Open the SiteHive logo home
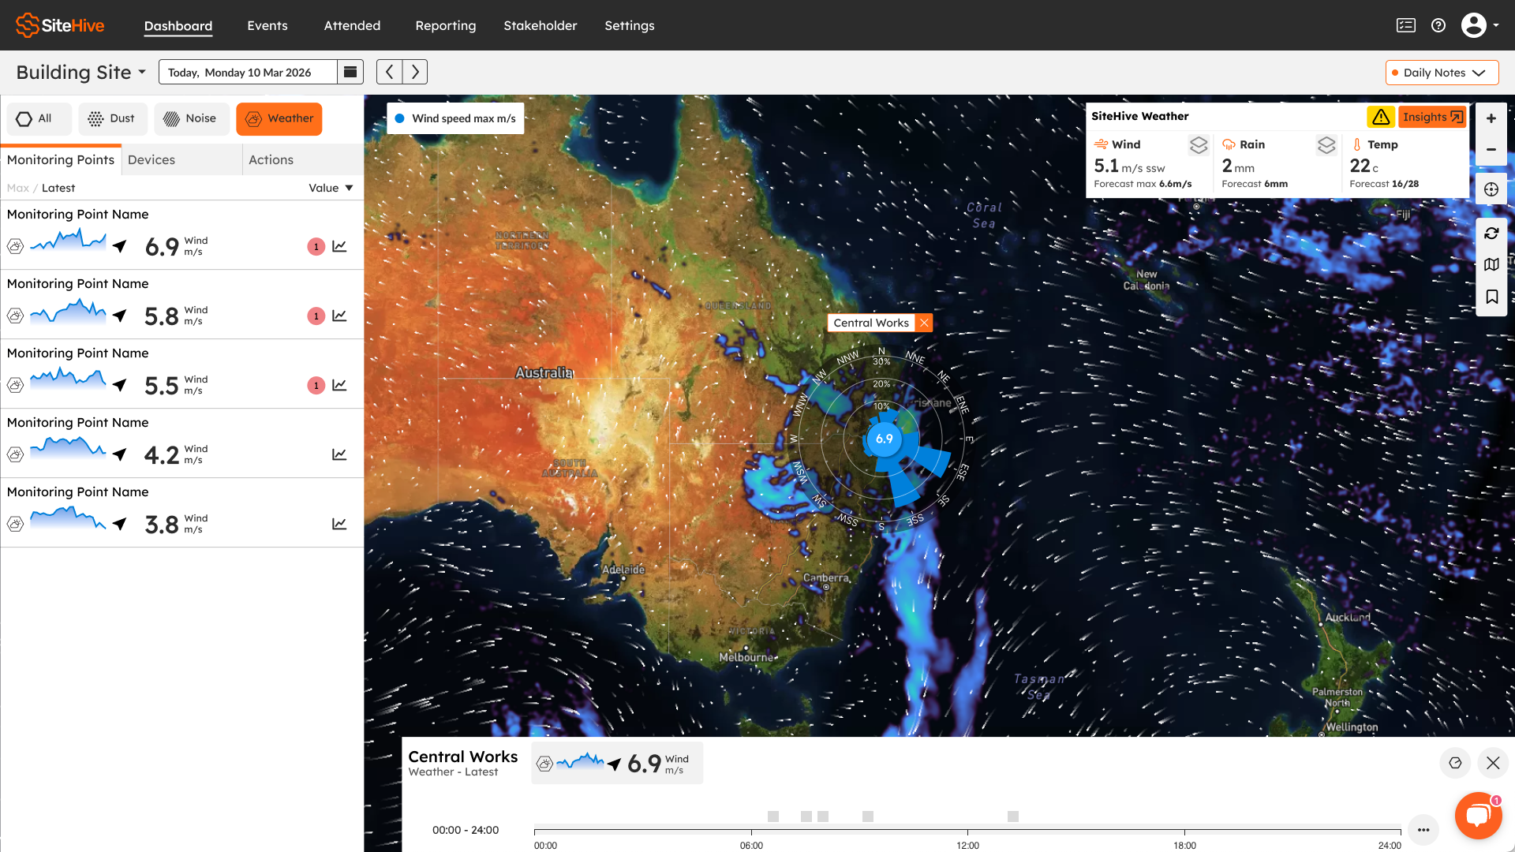1515x852 pixels. [x=60, y=25]
